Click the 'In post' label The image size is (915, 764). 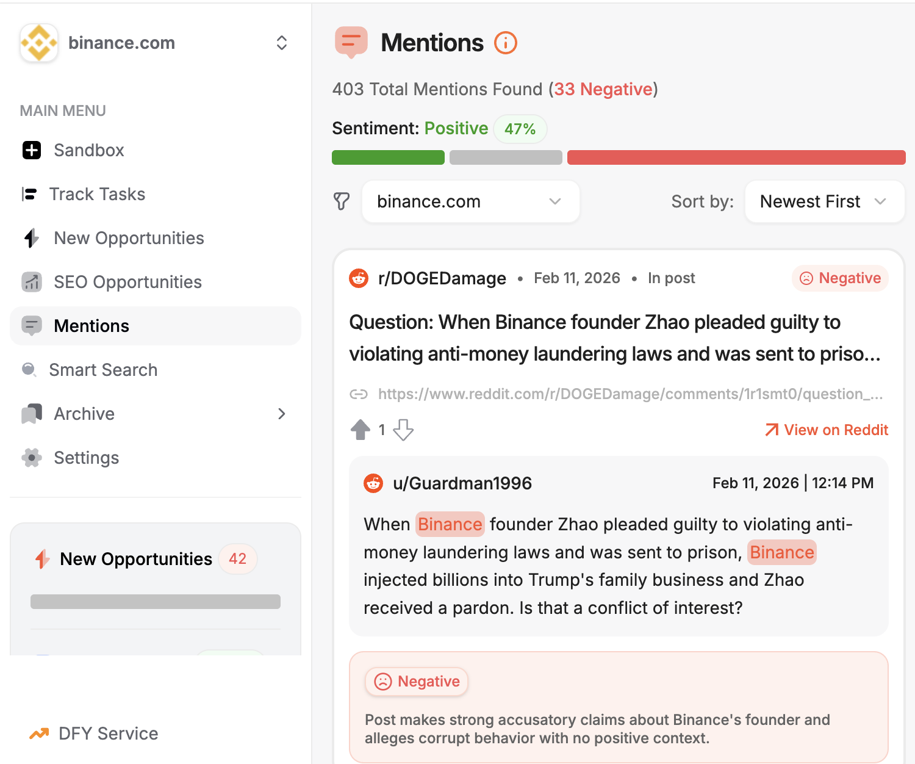[x=672, y=278]
